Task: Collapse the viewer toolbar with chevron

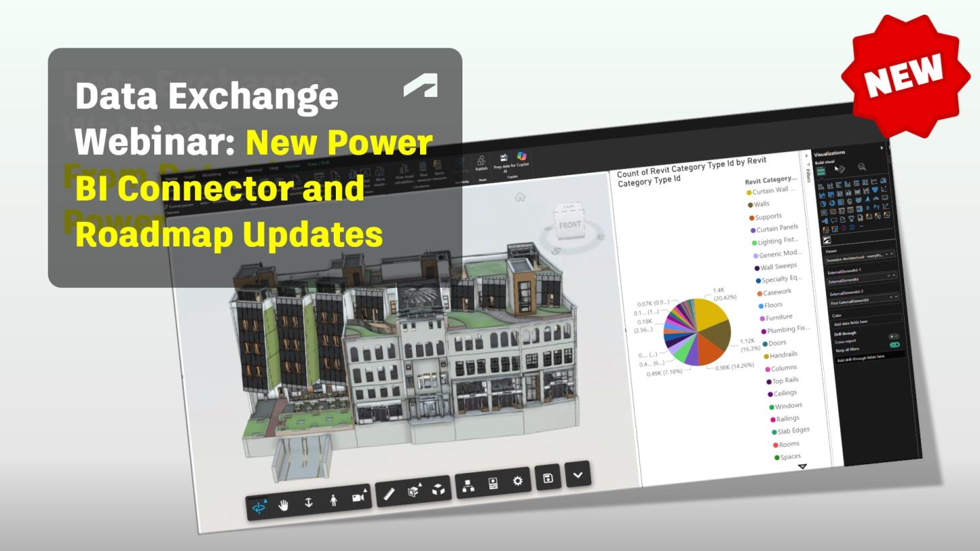Action: pyautogui.click(x=577, y=475)
